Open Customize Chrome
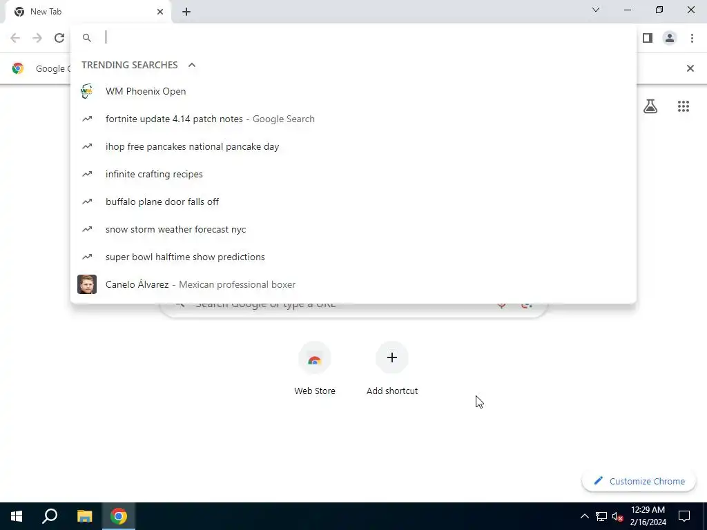Image resolution: width=707 pixels, height=530 pixels. (639, 481)
